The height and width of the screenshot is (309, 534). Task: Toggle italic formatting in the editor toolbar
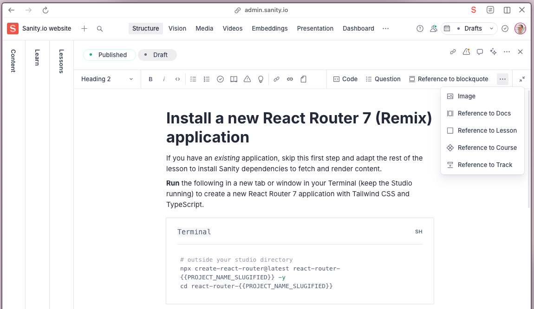[x=164, y=79]
